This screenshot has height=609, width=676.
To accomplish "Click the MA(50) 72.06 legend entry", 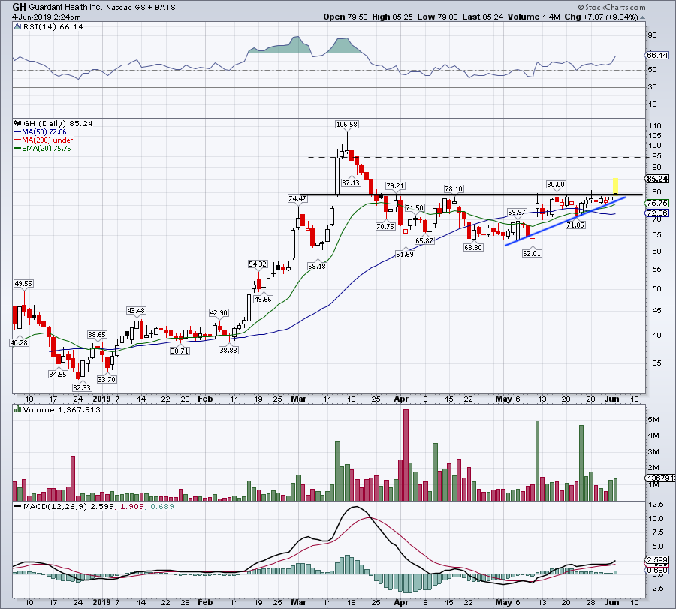I will click(x=40, y=132).
